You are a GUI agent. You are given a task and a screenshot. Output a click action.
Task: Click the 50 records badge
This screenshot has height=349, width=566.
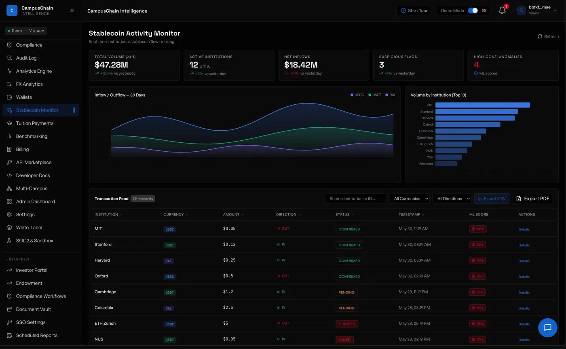coord(143,199)
